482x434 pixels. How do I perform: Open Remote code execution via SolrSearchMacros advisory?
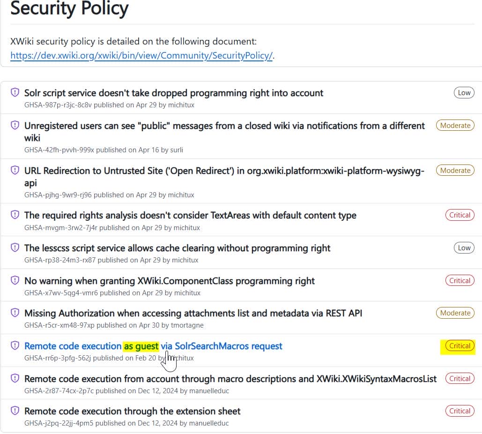(153, 346)
